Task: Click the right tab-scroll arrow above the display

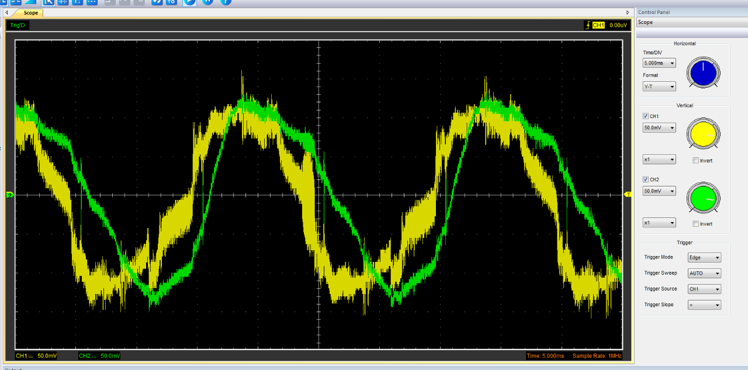Action: [628, 12]
